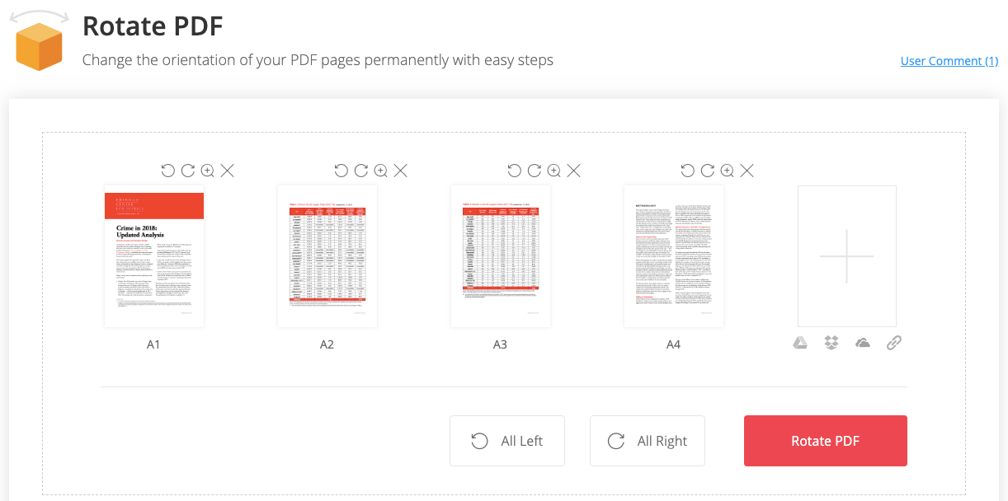Screen dimensions: 1008x501
Task: Magnify the A2 page preview
Action: [381, 171]
